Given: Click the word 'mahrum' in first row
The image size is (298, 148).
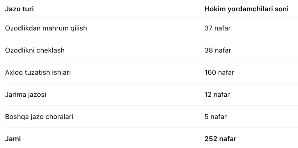Looking at the screenshot, I should click(53, 28).
